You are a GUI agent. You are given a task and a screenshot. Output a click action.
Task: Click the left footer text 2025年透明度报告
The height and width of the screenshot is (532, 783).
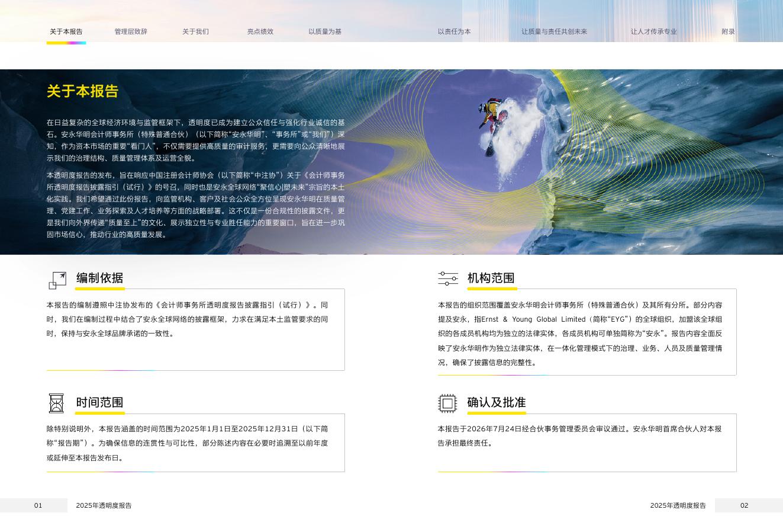pos(104,505)
